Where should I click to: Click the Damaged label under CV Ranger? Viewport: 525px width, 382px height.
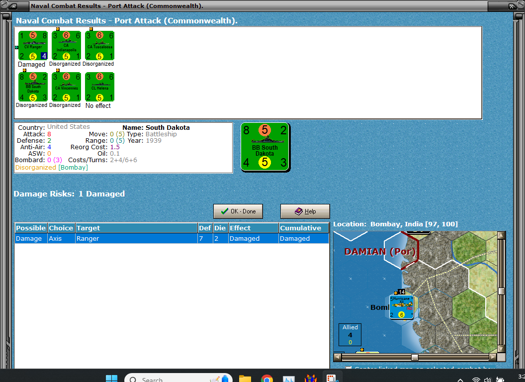(x=31, y=64)
